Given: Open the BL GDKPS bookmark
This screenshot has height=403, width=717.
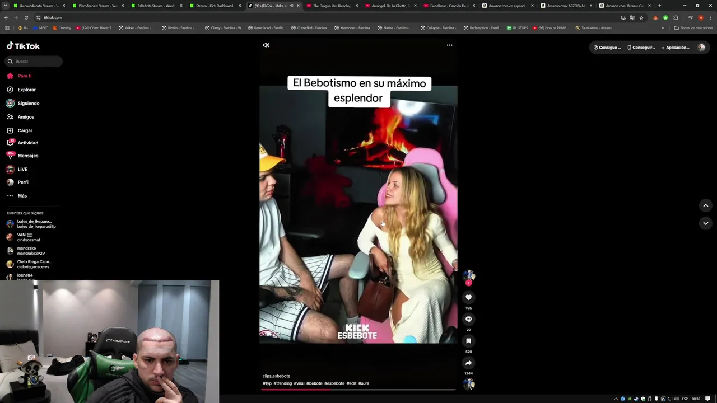Looking at the screenshot, I should (518, 27).
